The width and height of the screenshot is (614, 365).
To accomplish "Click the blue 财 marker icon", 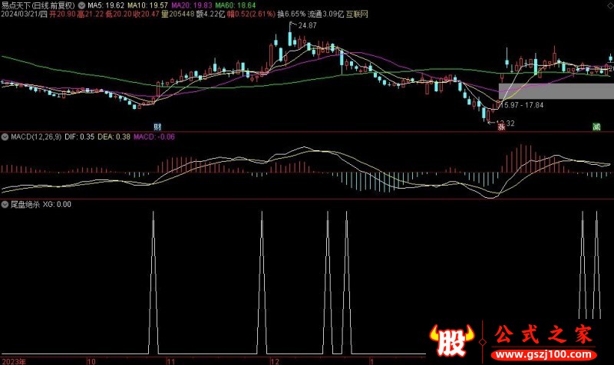I will 157,127.
